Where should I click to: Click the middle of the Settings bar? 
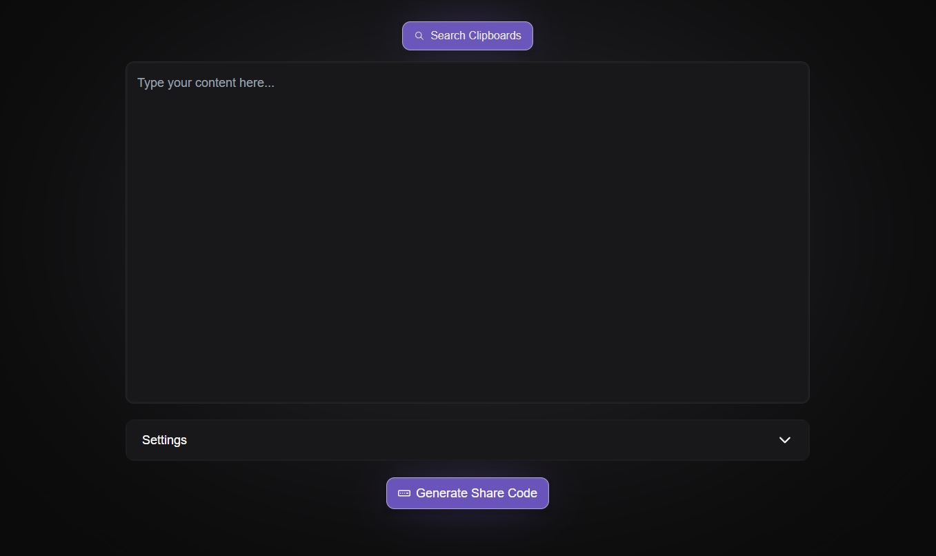[467, 440]
